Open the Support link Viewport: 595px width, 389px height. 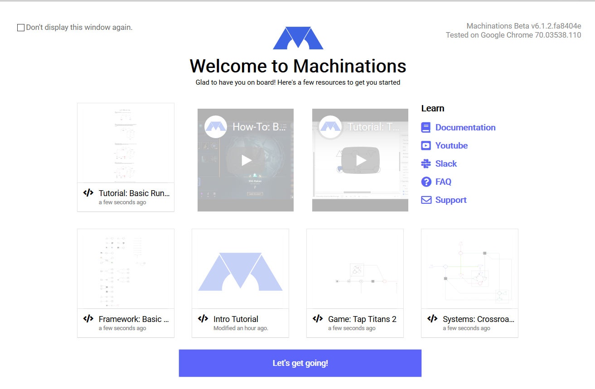(x=451, y=200)
